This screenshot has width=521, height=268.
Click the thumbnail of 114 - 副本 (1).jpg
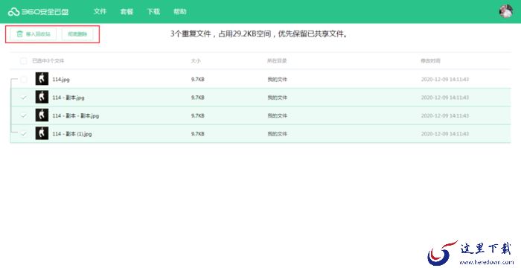42,133
